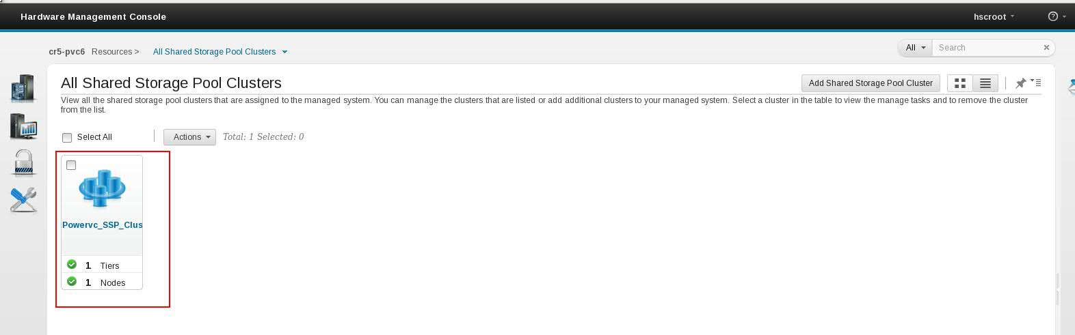
Task: Click Add Shared Storage Pool Cluster button
Action: (x=871, y=83)
